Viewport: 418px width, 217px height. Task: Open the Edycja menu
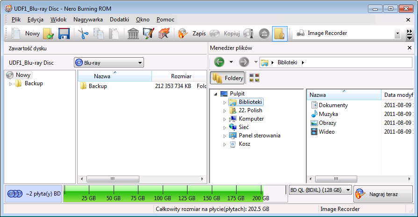36,20
